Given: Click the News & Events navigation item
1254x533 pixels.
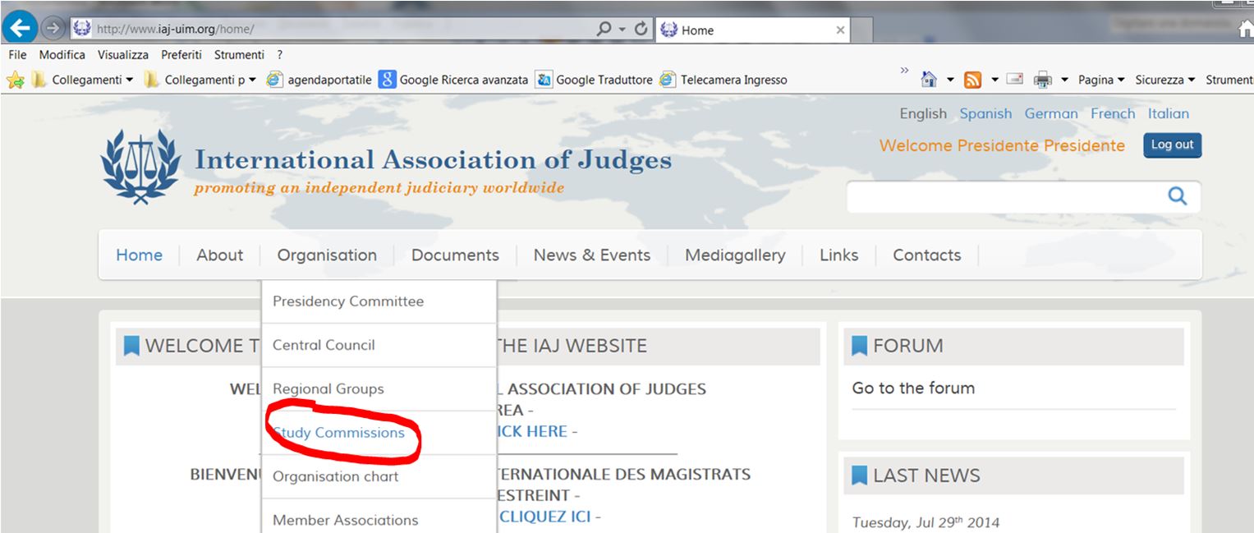Looking at the screenshot, I should pyautogui.click(x=592, y=255).
